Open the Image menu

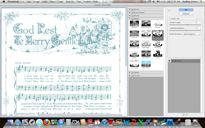click(36, 2)
